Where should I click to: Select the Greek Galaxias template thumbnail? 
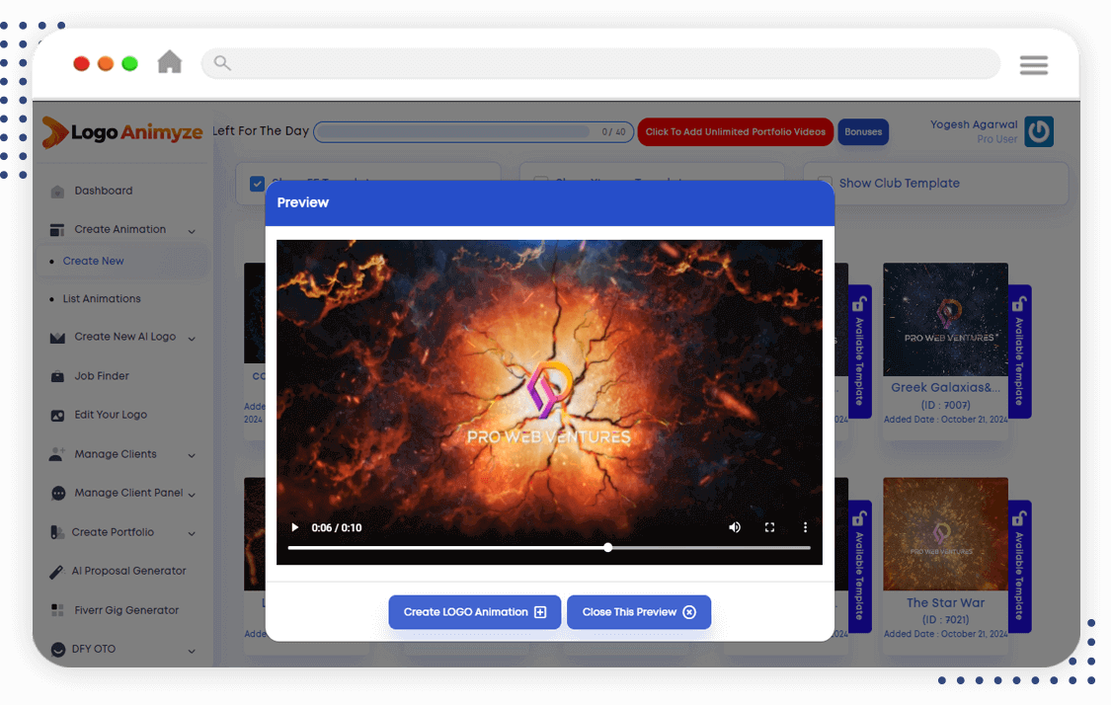pos(945,319)
